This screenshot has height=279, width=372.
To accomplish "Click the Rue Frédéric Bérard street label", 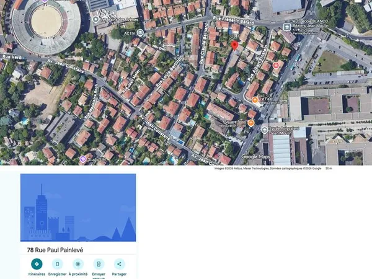I will pyautogui.click(x=234, y=20).
